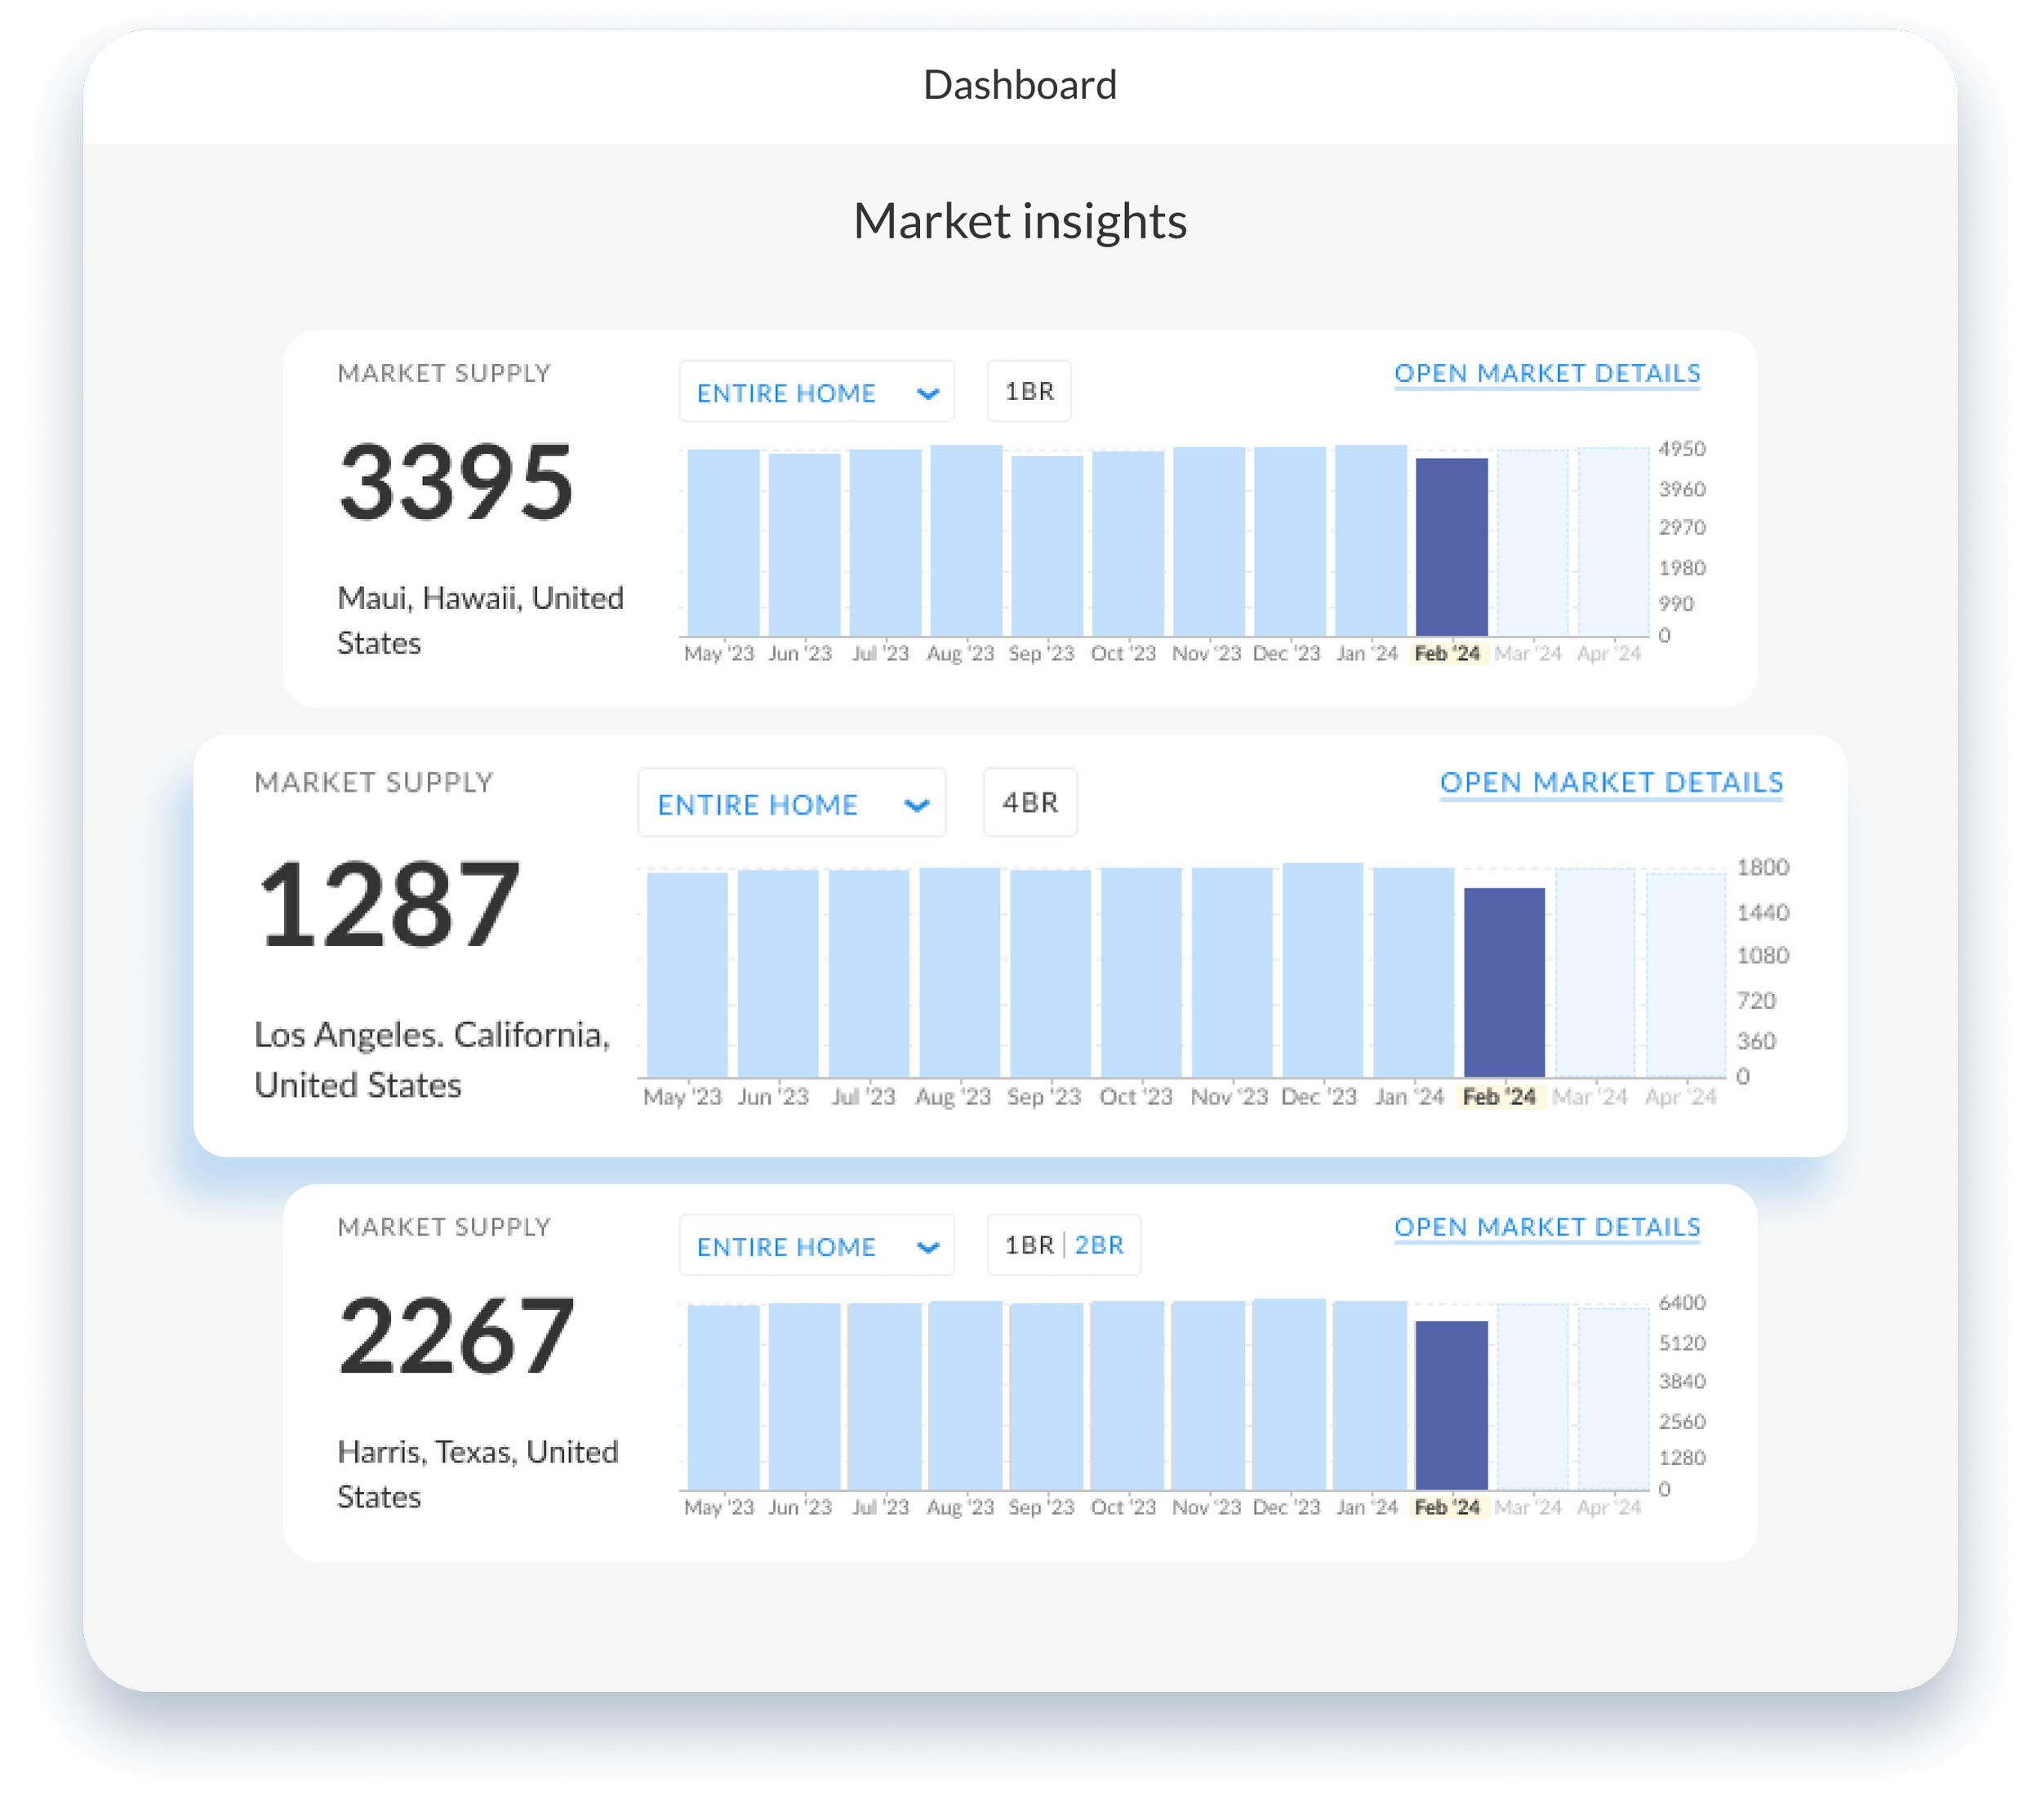Select the 1BR bedroom filter for Maui

click(x=1029, y=392)
